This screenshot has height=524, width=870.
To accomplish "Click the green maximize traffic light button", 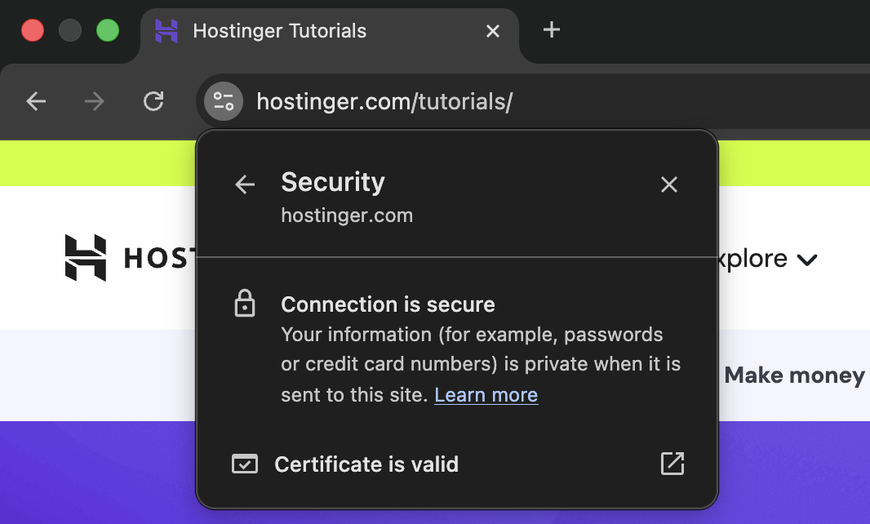I will pyautogui.click(x=107, y=29).
